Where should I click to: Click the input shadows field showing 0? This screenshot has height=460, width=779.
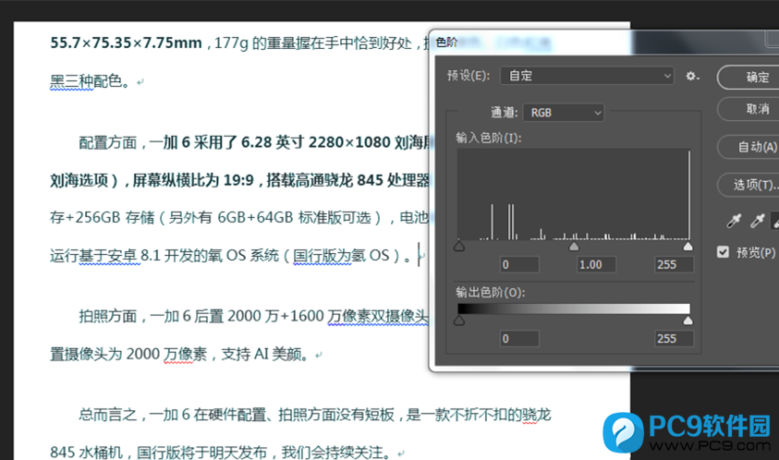tap(519, 265)
